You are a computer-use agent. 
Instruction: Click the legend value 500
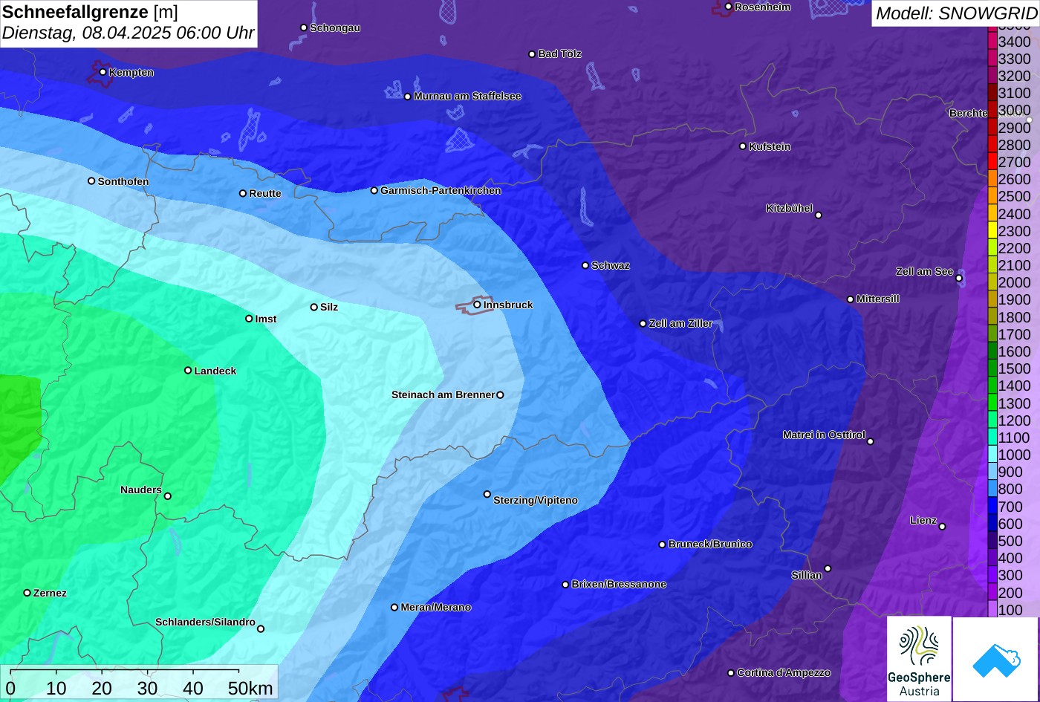[1010, 541]
